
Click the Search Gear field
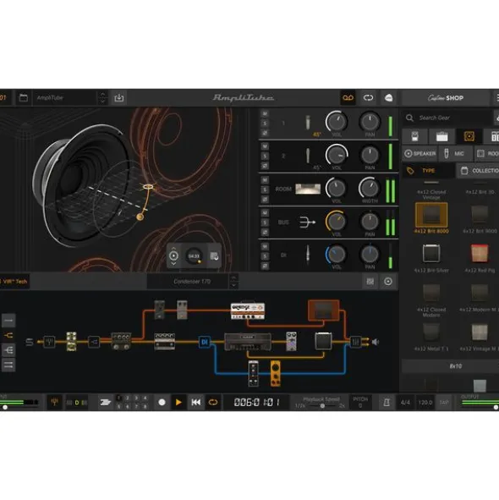(x=448, y=118)
